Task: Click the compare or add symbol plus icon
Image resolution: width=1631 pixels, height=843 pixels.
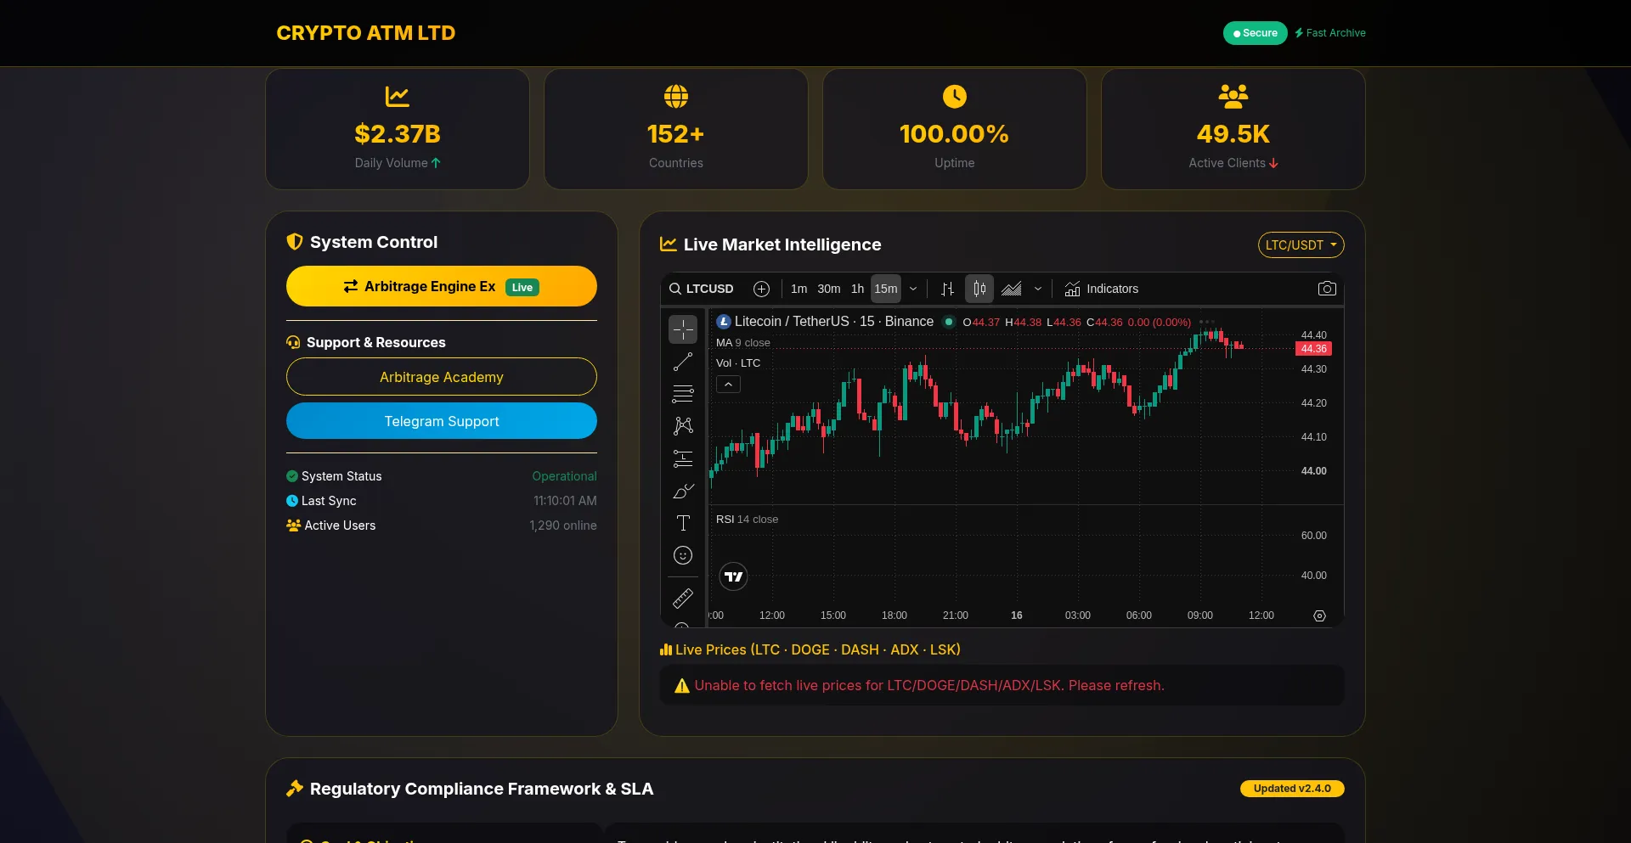Action: 762,289
